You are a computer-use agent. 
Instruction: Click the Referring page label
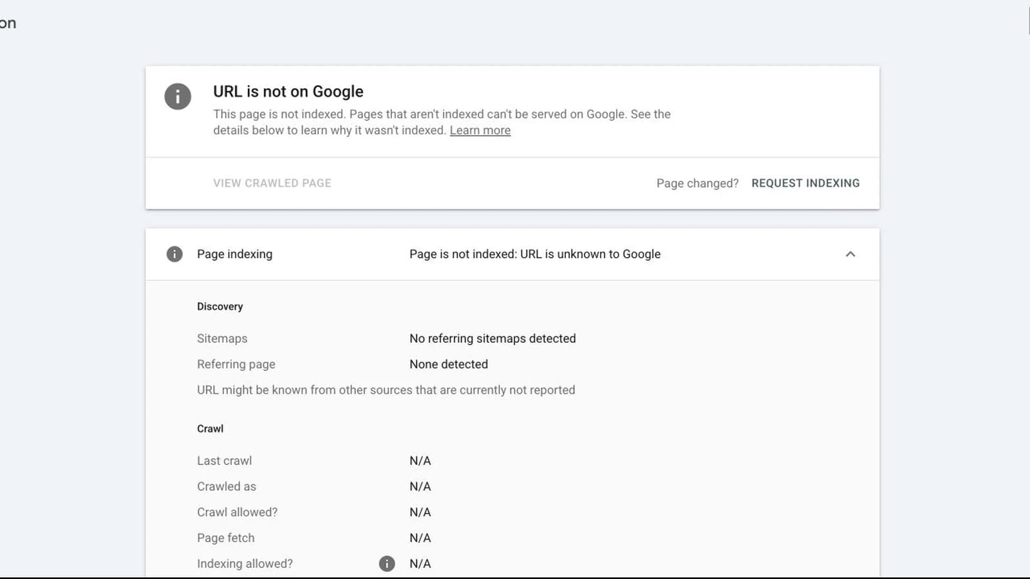coord(236,364)
